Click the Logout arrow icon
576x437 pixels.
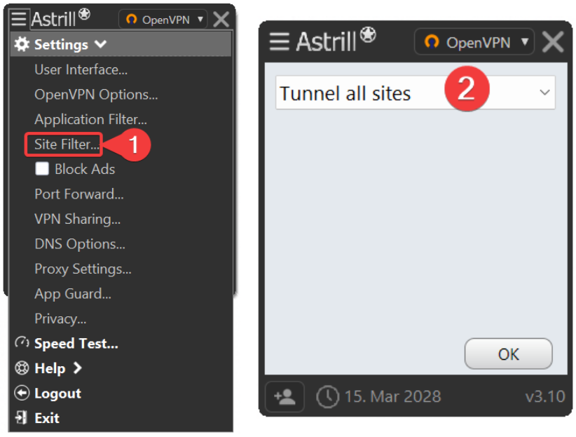pyautogui.click(x=22, y=393)
